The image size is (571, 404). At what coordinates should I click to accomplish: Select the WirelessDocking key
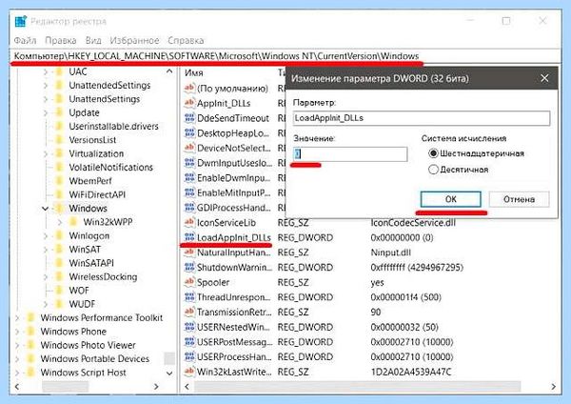[x=103, y=276]
